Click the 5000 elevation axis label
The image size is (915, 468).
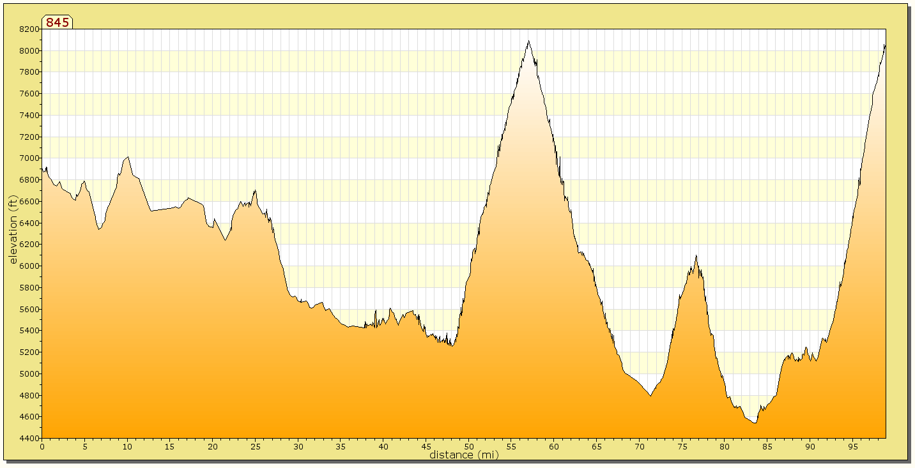(29, 374)
